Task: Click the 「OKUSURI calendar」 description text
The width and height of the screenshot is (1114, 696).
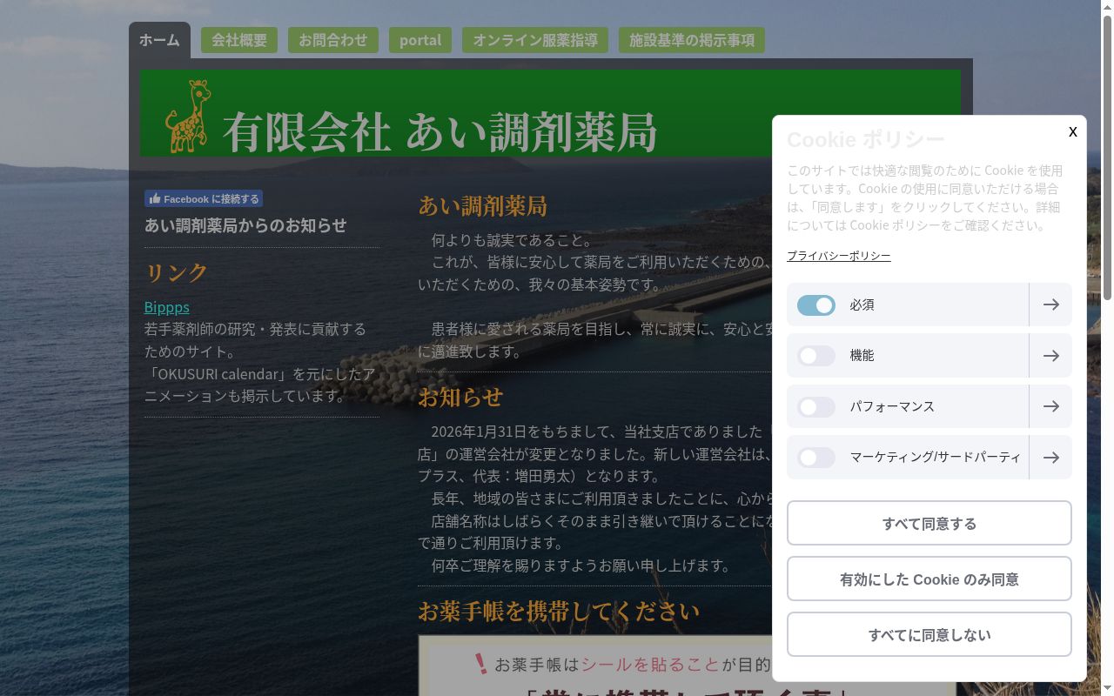Action: pos(260,385)
